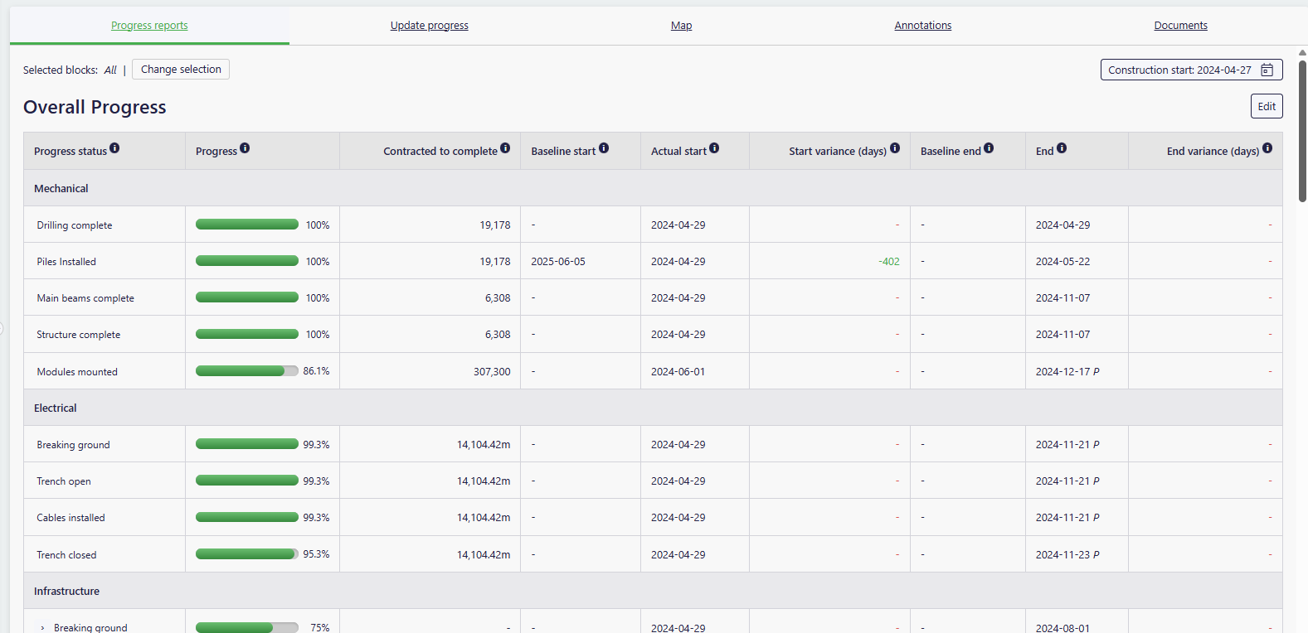The height and width of the screenshot is (633, 1308).
Task: Open the Update progress tab
Action: 429,26
